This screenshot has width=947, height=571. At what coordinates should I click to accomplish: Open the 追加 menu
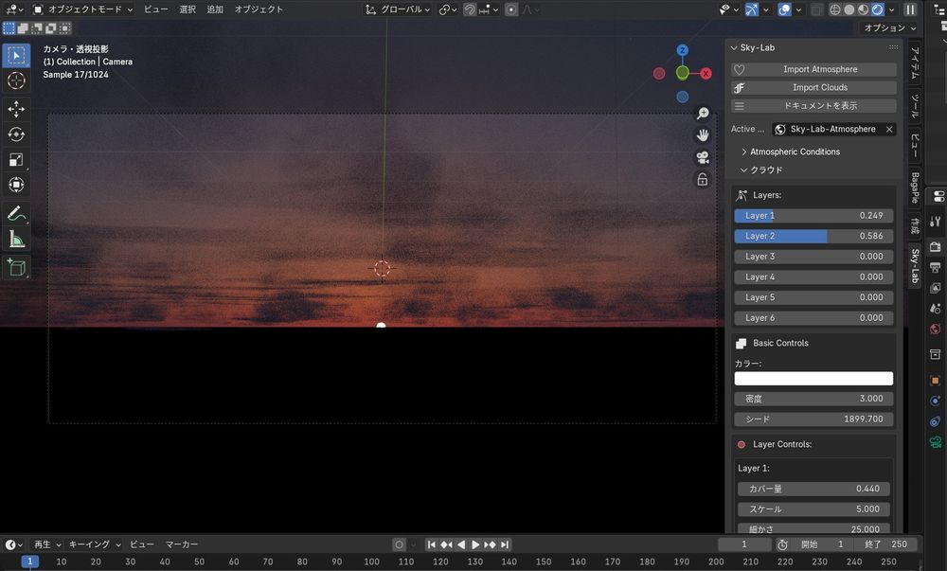[x=215, y=9]
